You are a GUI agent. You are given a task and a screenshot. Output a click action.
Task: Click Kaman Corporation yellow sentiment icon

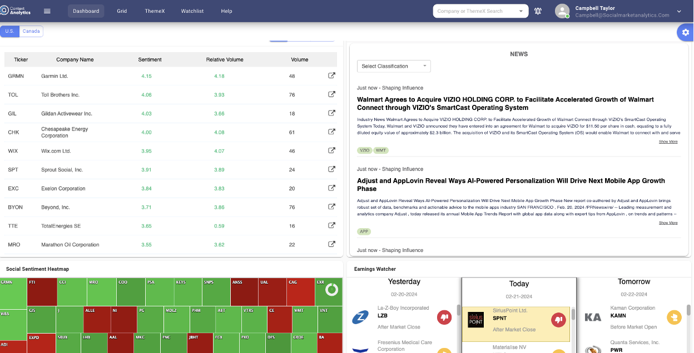click(674, 317)
